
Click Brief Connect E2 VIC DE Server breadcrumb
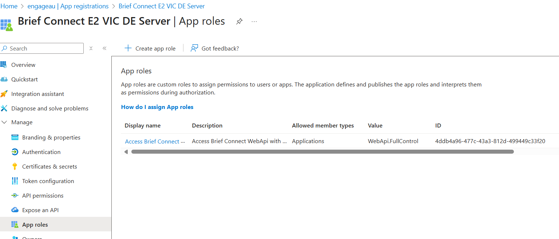[162, 6]
